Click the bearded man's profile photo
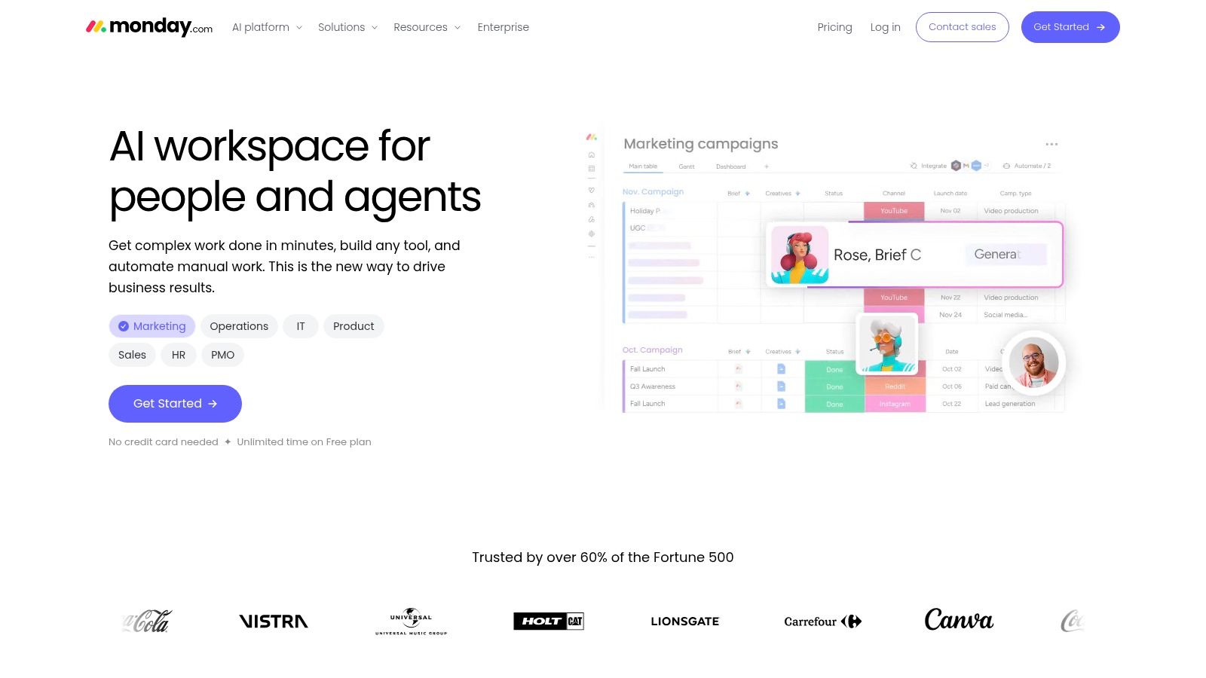The width and height of the screenshot is (1206, 678). pos(1033,363)
